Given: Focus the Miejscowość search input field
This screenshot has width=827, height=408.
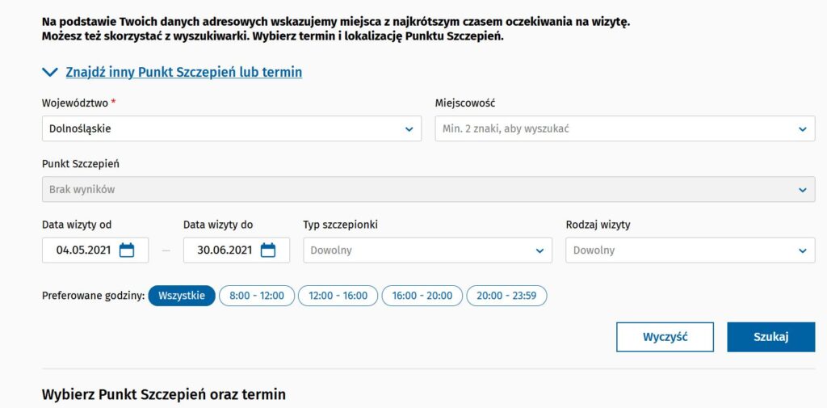Looking at the screenshot, I should coord(625,128).
